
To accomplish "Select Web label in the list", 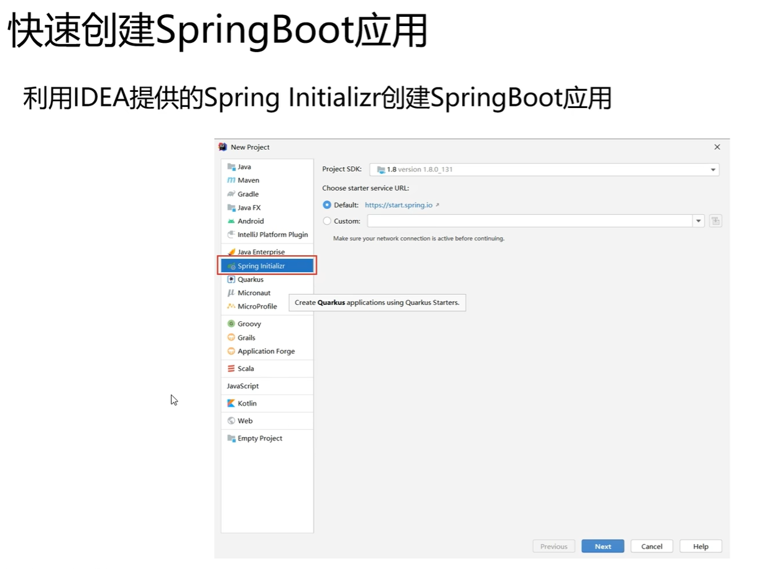I will click(245, 421).
